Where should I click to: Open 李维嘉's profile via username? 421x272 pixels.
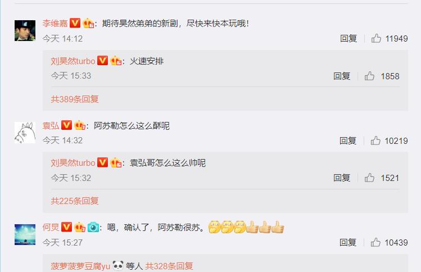click(x=55, y=24)
